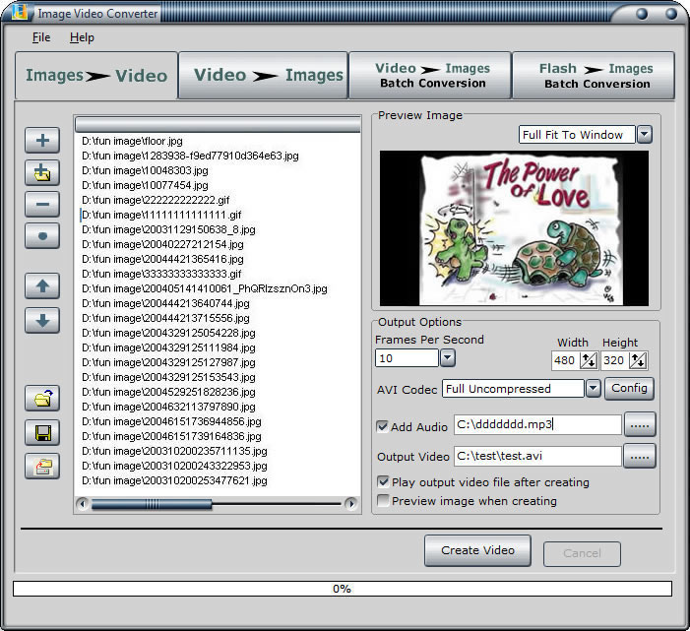Switch to the Images to Video tab
The width and height of the screenshot is (690, 631).
[x=96, y=75]
